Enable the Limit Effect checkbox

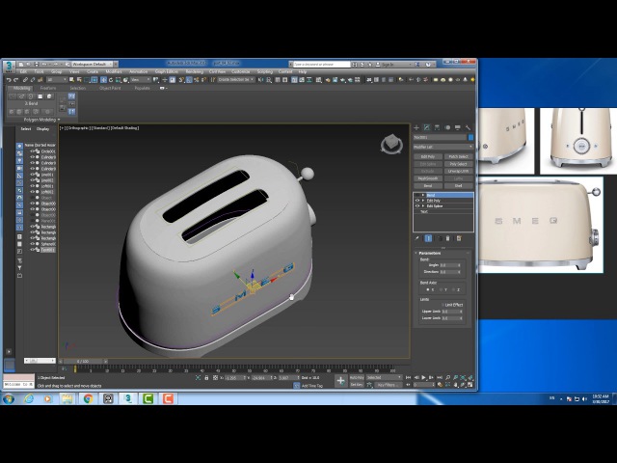(x=443, y=305)
